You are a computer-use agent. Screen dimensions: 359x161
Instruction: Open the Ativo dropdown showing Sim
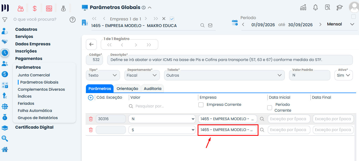click(344, 75)
